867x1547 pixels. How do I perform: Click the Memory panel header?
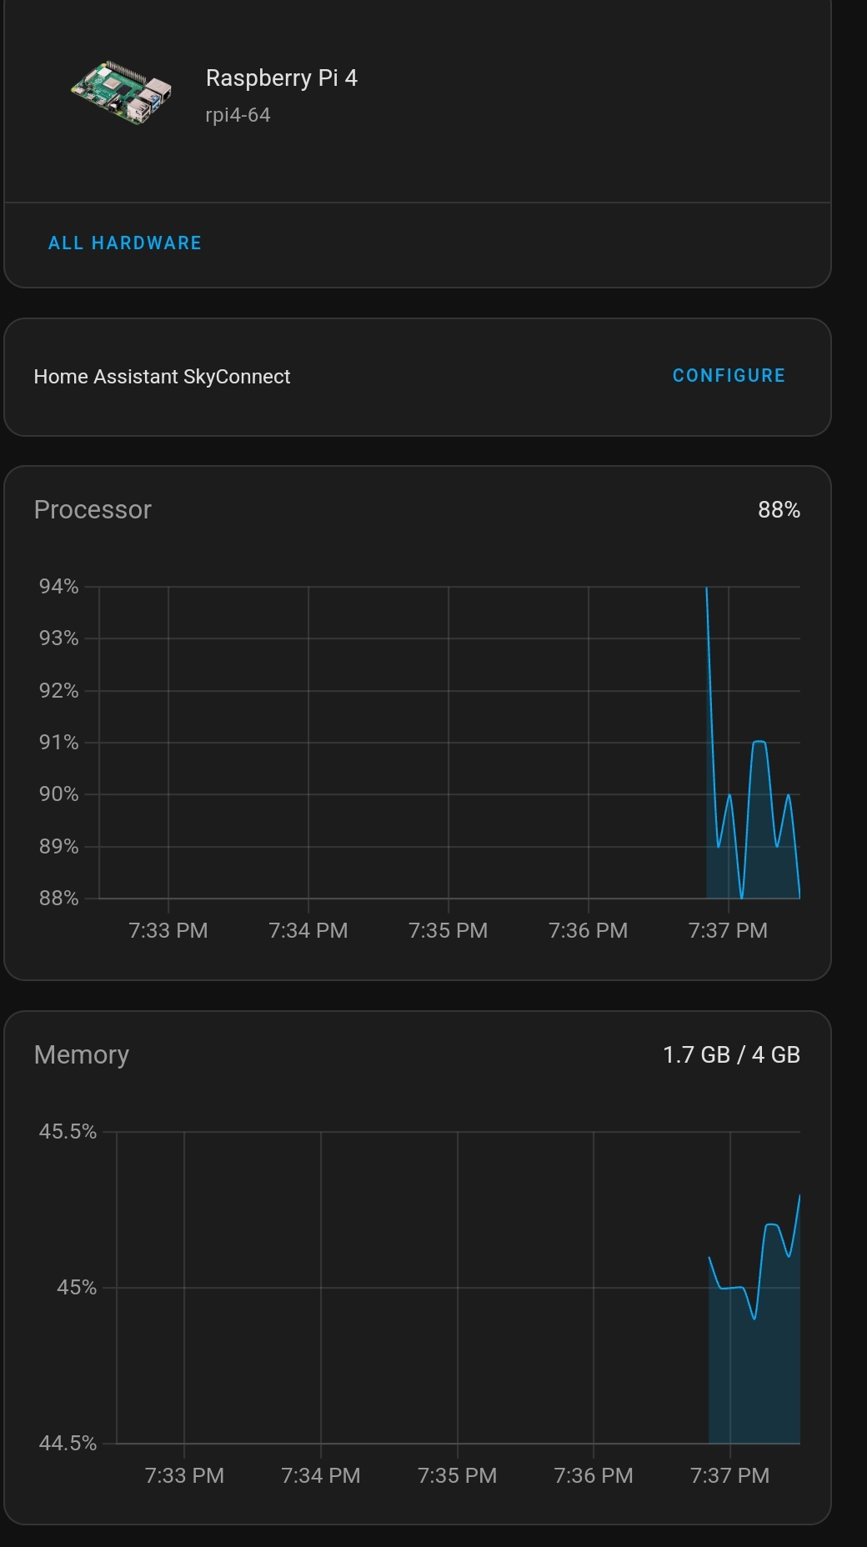click(x=80, y=1054)
